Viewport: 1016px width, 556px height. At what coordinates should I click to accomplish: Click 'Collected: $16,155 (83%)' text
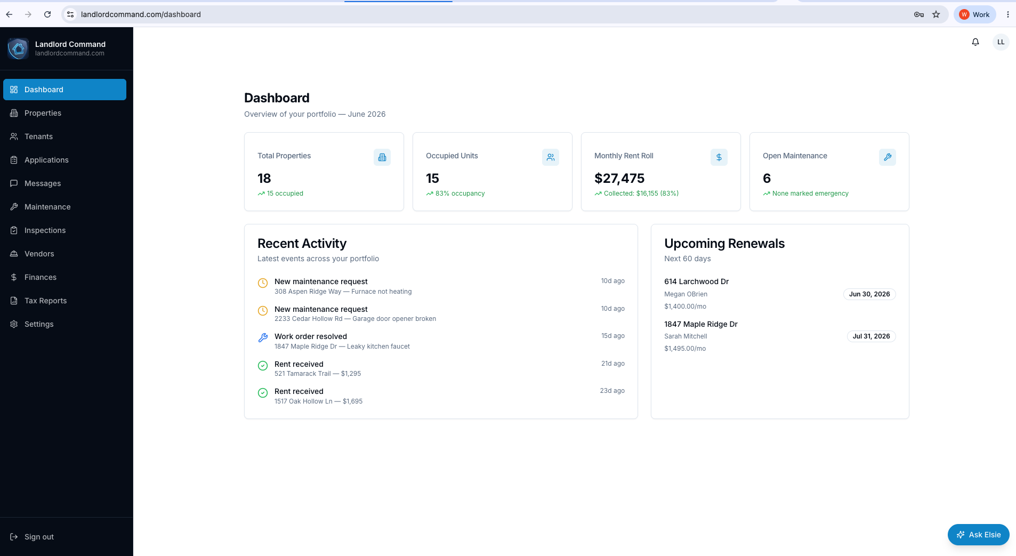pyautogui.click(x=641, y=194)
